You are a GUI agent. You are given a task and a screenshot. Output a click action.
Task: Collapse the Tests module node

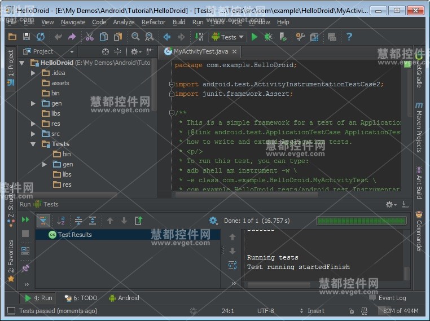33,144
